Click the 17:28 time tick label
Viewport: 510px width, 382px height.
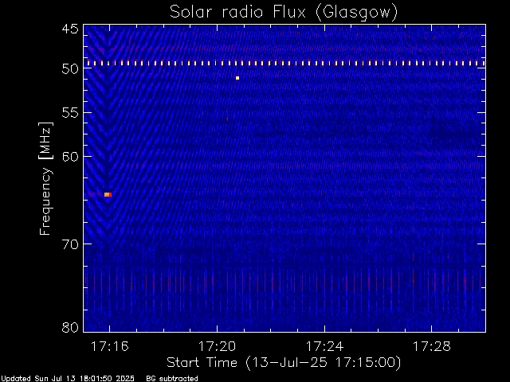(432, 346)
